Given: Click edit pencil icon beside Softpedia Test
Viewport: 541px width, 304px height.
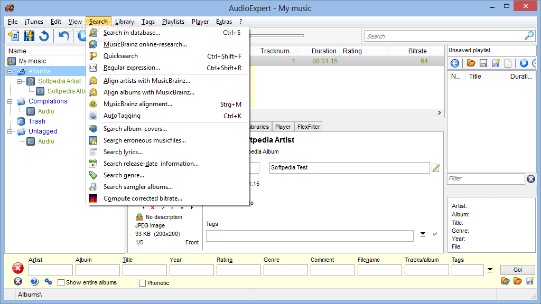Looking at the screenshot, I should (436, 168).
